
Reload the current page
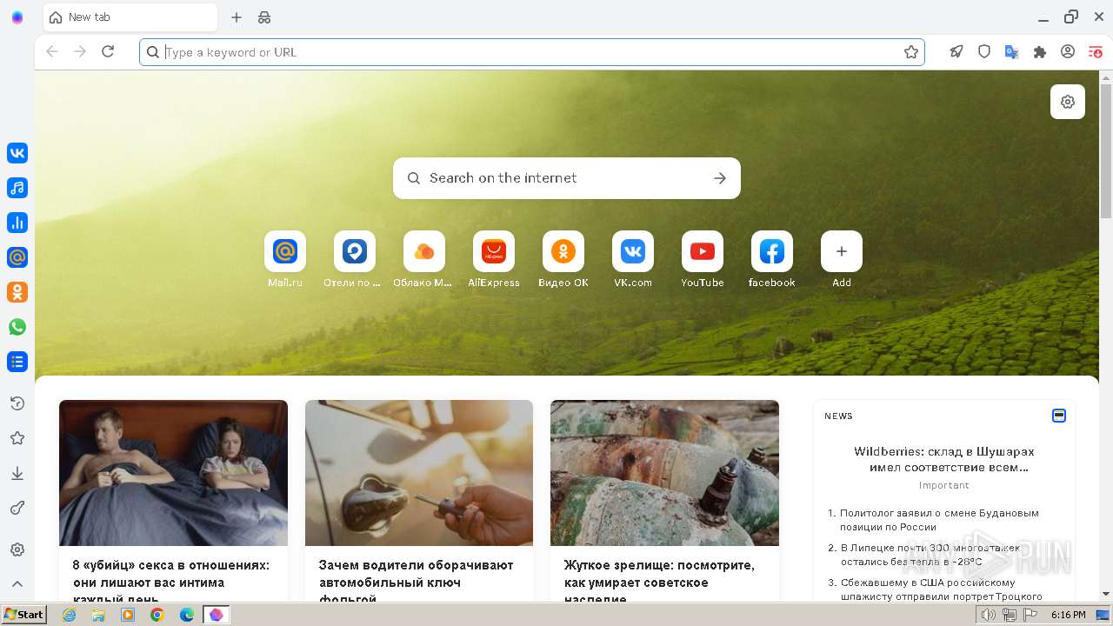(x=108, y=52)
